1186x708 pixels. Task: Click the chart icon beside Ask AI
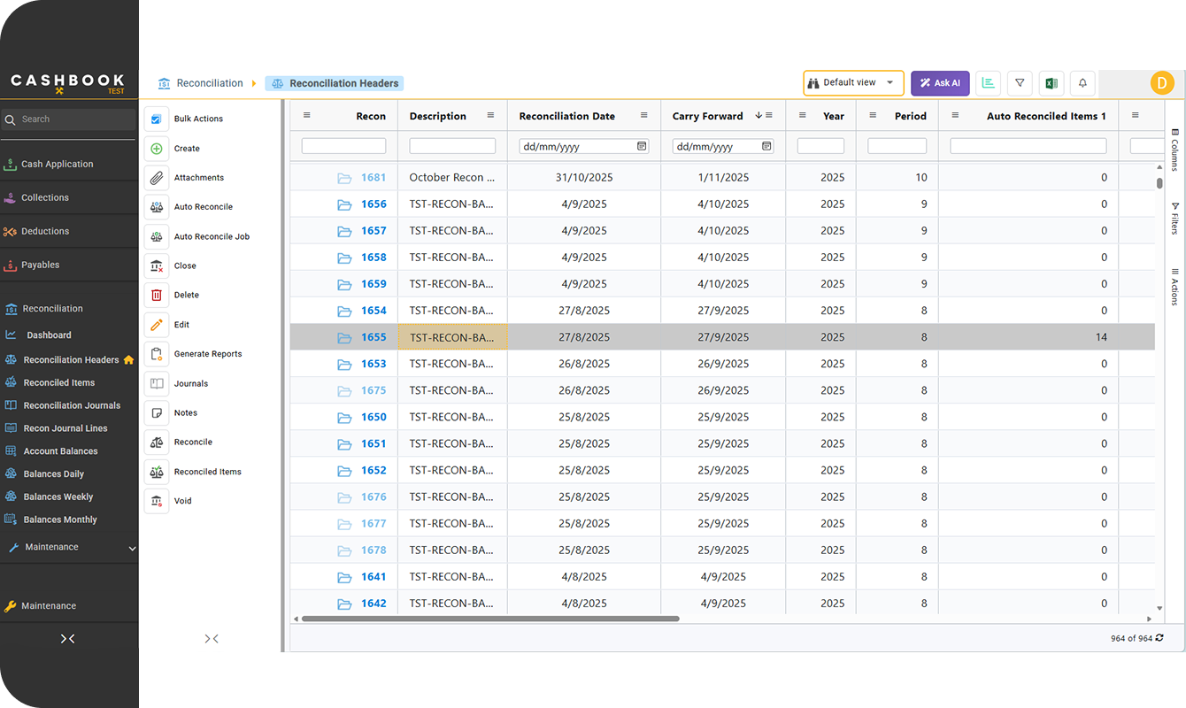pos(988,83)
